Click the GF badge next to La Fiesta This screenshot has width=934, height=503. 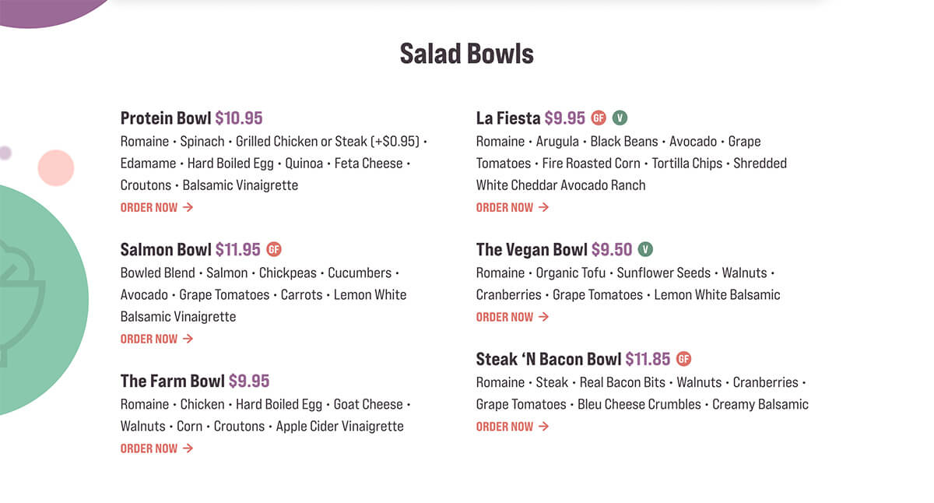(x=599, y=118)
